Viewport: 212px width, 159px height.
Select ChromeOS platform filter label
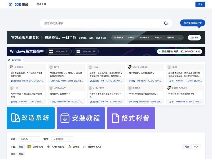(x=58, y=147)
